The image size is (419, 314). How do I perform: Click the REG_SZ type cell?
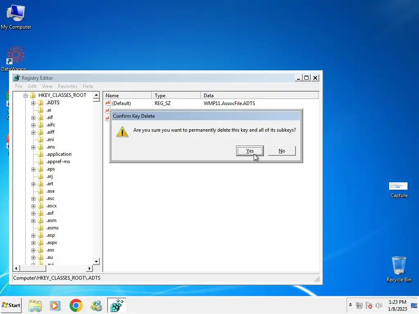(x=162, y=103)
